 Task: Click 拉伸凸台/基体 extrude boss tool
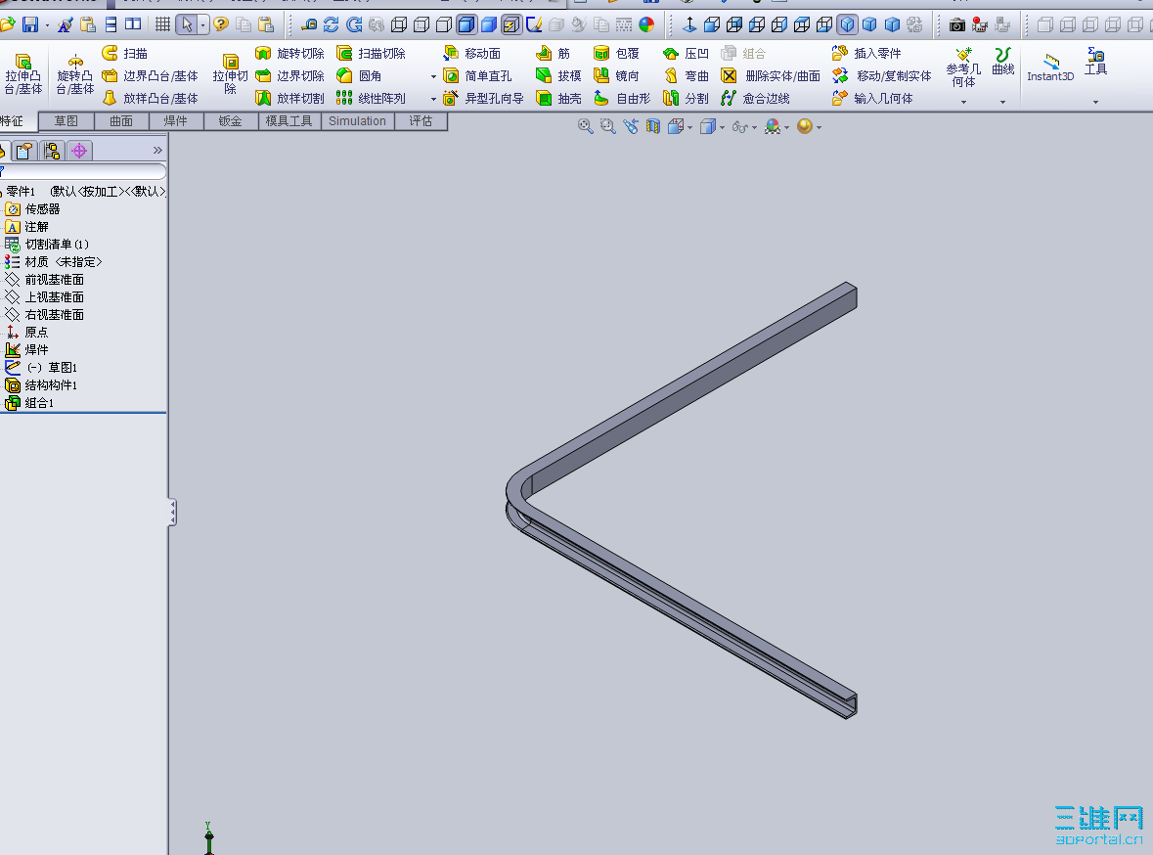pos(22,73)
